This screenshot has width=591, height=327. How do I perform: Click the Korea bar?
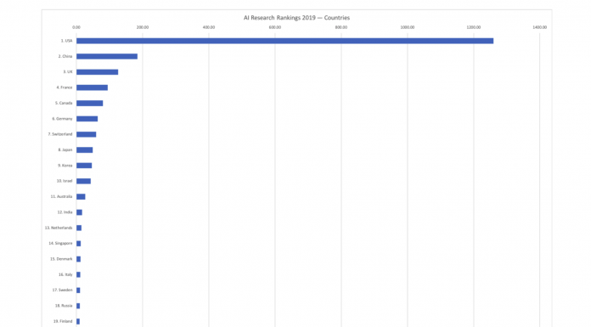tap(84, 166)
